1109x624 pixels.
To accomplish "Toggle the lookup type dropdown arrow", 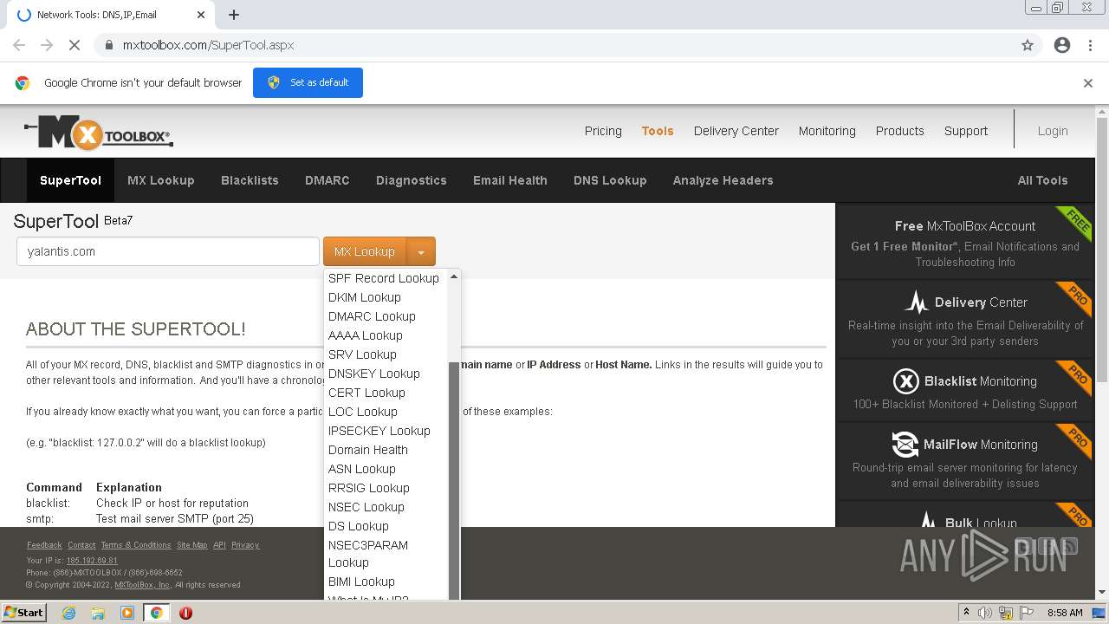I will pos(421,251).
